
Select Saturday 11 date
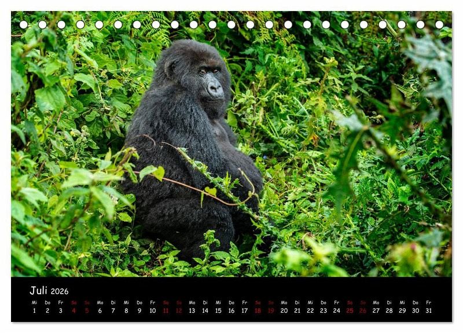[166, 310]
